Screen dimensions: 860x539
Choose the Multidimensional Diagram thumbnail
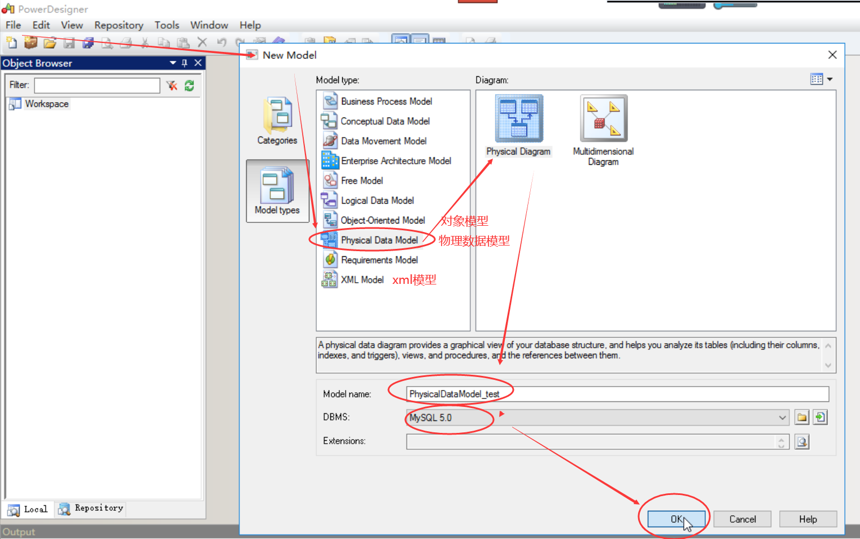point(603,130)
